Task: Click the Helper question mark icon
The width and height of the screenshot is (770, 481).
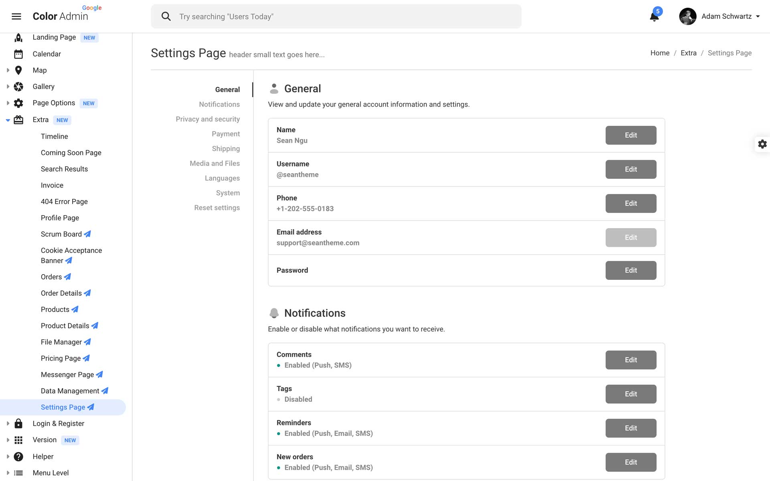Action: point(18,457)
